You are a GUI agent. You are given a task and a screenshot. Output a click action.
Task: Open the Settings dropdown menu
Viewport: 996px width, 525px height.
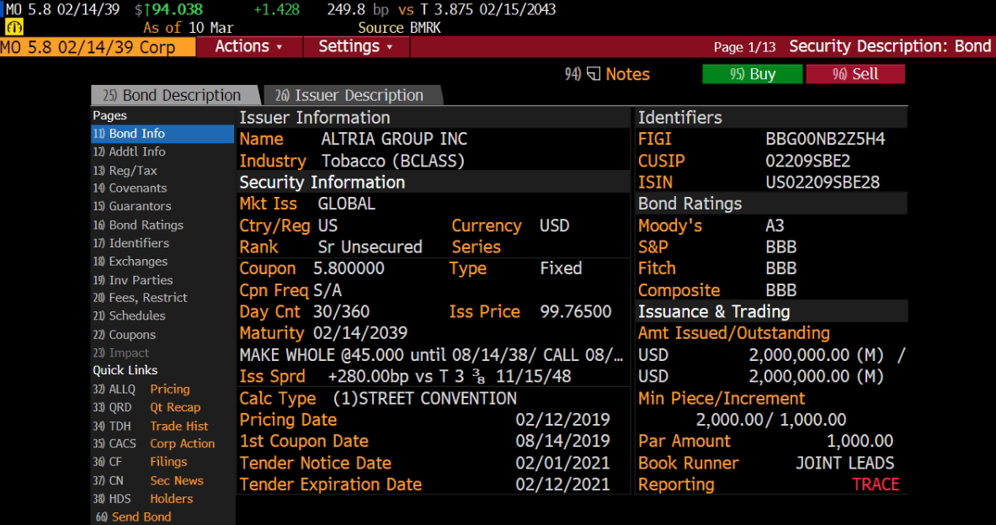point(355,46)
